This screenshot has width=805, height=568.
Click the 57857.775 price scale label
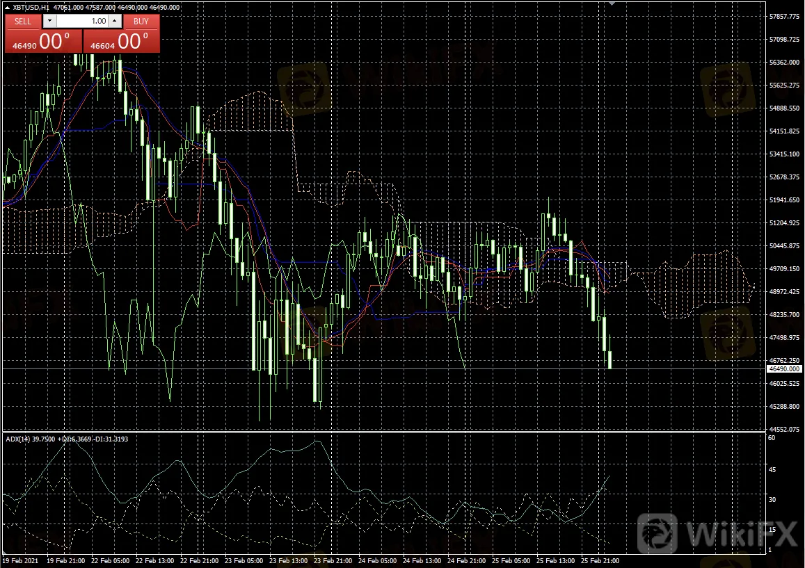coord(784,16)
